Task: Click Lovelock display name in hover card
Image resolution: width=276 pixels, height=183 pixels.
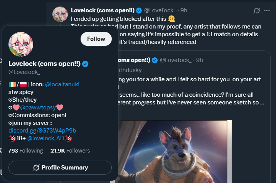Action: pos(44,64)
